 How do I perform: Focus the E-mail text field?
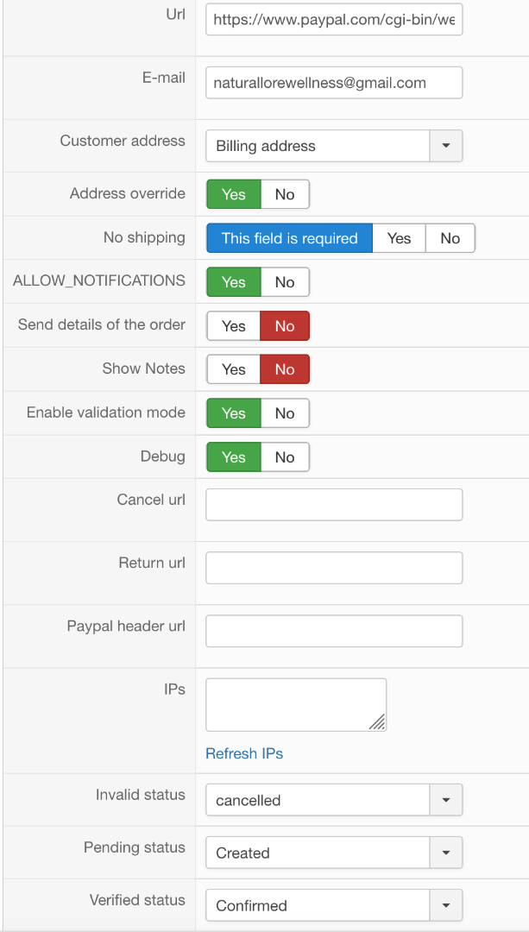click(x=334, y=83)
